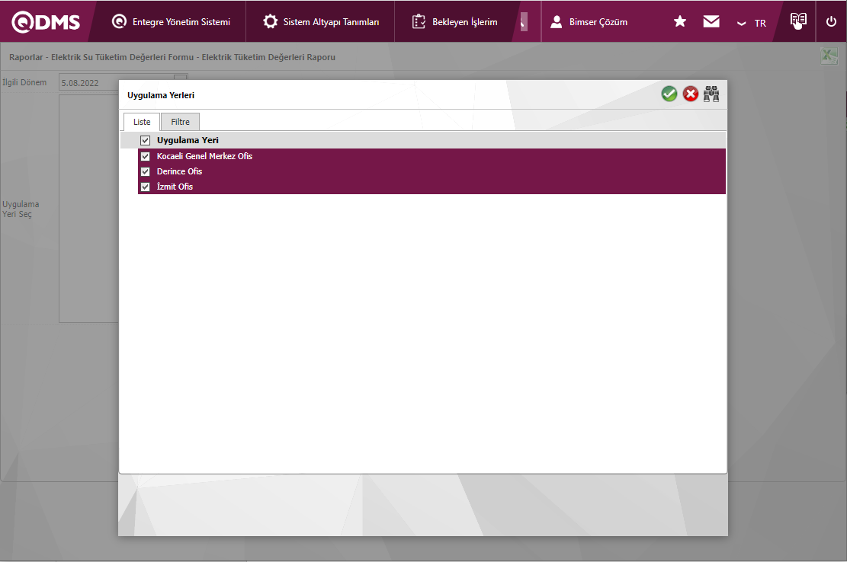Open the favorites star icon

click(x=680, y=21)
